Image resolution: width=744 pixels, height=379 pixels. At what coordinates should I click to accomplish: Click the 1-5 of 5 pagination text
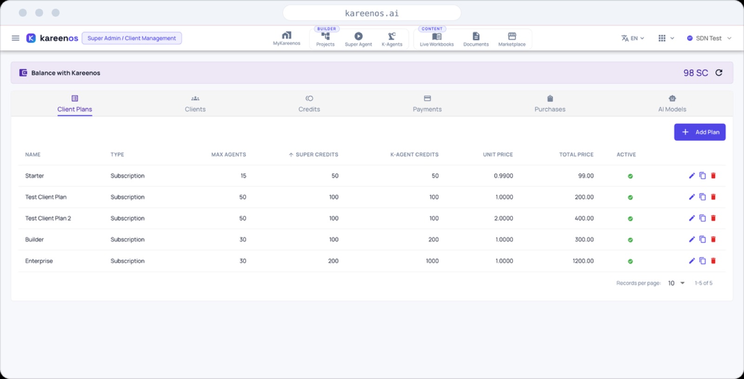pos(704,283)
